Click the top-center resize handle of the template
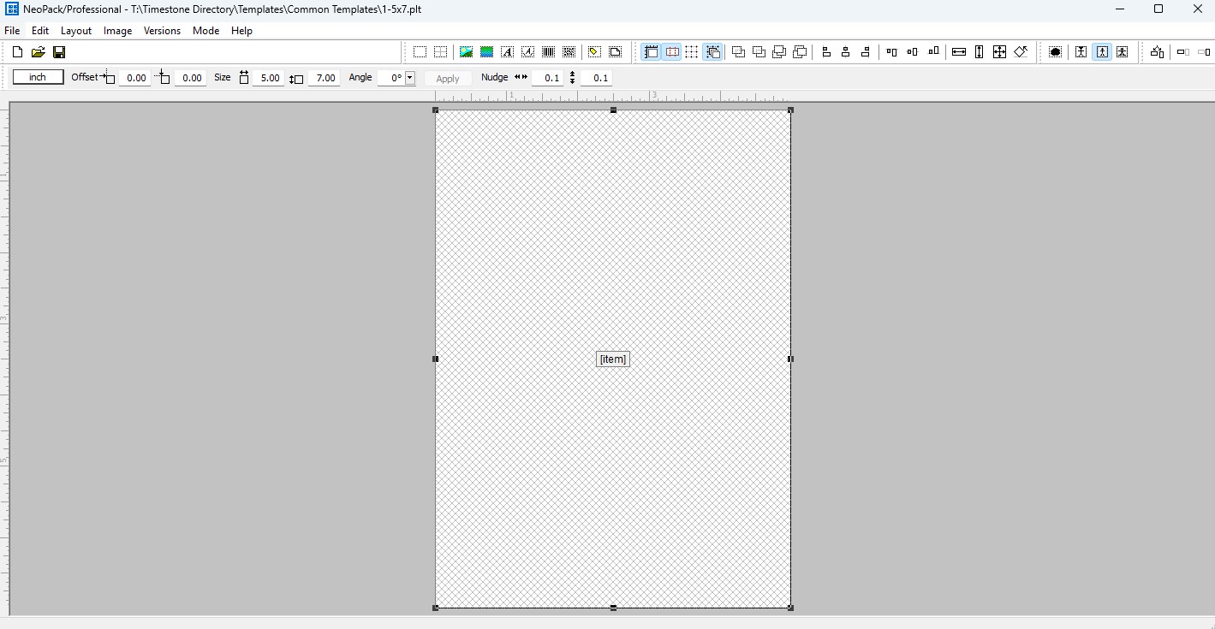This screenshot has height=629, width=1215. [613, 110]
